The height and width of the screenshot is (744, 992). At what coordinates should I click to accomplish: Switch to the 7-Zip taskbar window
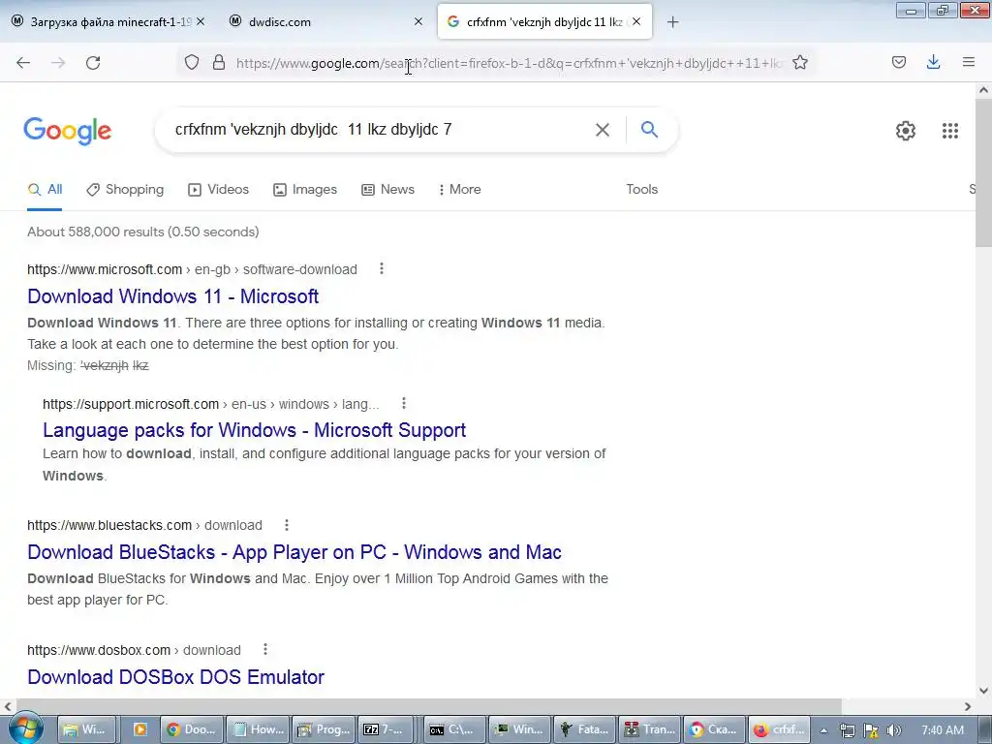tap(385, 729)
